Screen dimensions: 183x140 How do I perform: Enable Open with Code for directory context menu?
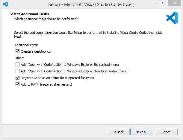17,71
